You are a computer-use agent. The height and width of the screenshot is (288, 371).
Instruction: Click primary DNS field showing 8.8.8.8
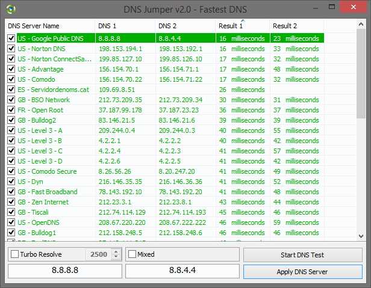click(x=65, y=270)
